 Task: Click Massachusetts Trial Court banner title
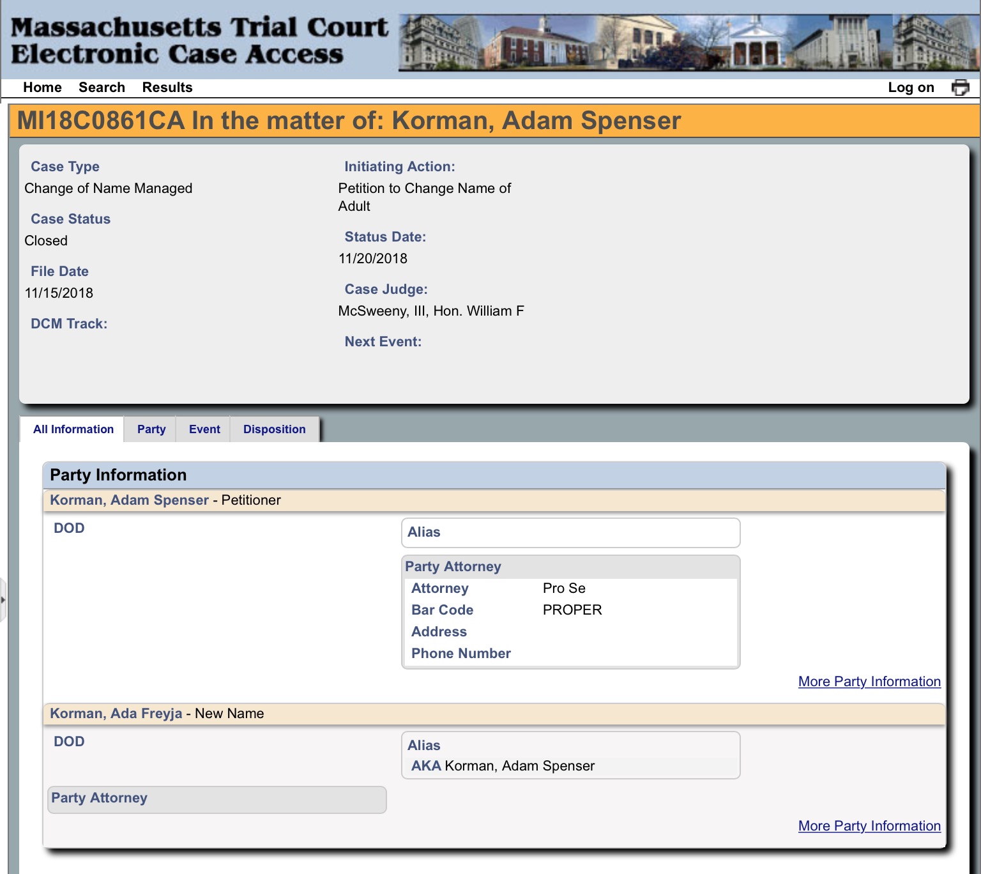point(199,40)
